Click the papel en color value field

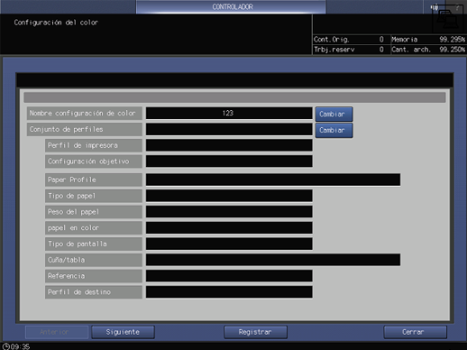click(x=229, y=227)
